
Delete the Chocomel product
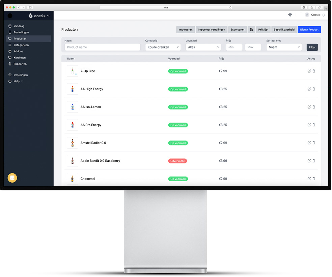click(x=314, y=179)
